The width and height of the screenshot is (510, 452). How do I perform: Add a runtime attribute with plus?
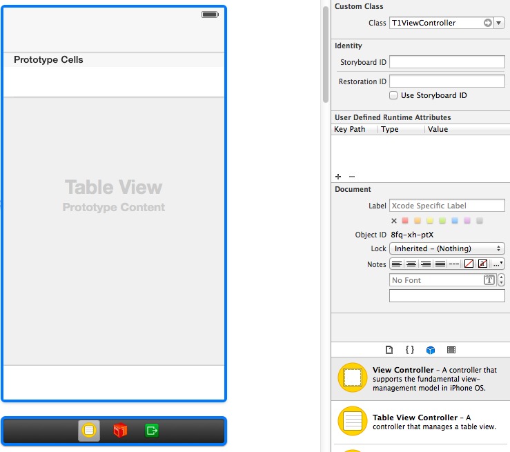pyautogui.click(x=338, y=176)
